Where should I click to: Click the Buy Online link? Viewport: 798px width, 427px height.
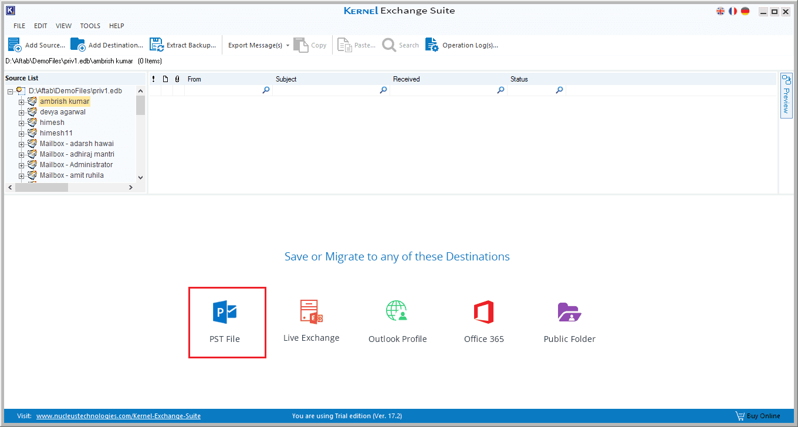click(x=763, y=416)
